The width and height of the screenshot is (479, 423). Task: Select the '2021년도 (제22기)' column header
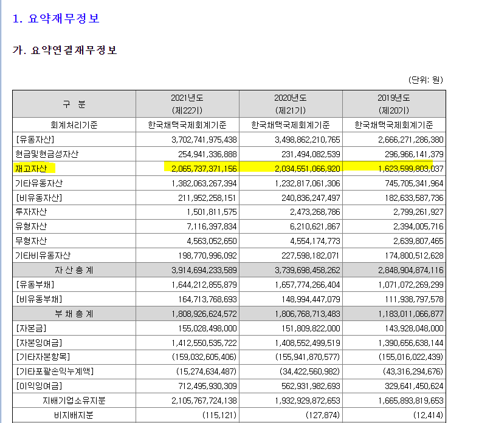(x=187, y=104)
